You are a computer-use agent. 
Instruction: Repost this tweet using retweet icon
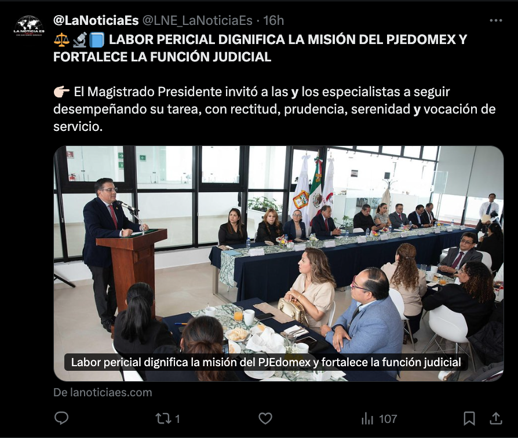tap(163, 418)
